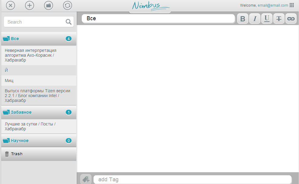Screen dimensions: 299x184
Task: Click the count badge 1 on Забавное
Action: click(x=69, y=112)
